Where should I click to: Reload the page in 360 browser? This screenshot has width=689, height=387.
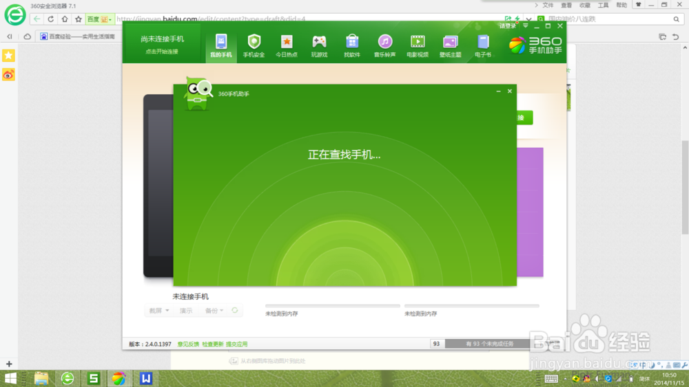point(50,19)
